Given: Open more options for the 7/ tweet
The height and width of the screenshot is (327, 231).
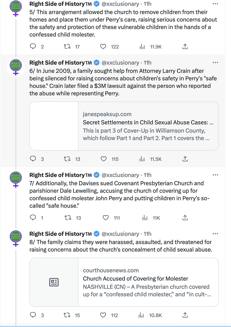Looking at the screenshot, I should click(215, 175).
